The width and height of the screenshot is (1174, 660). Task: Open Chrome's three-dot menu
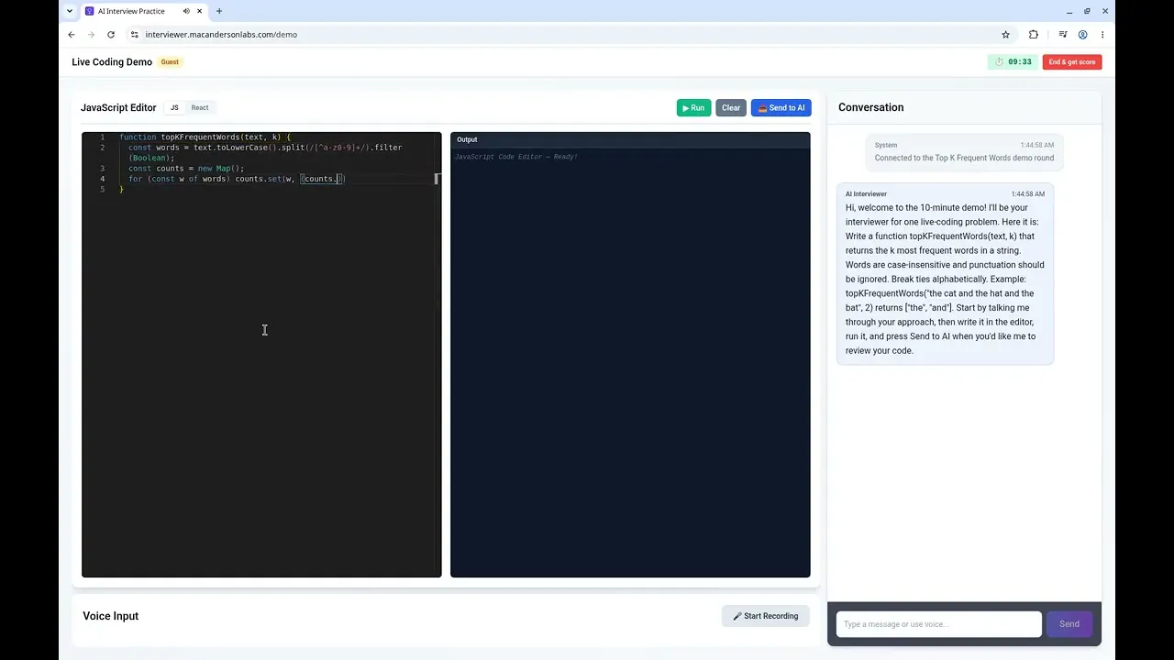click(1102, 35)
